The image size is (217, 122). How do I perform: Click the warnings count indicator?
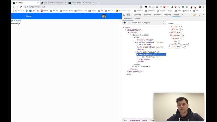(195, 15)
